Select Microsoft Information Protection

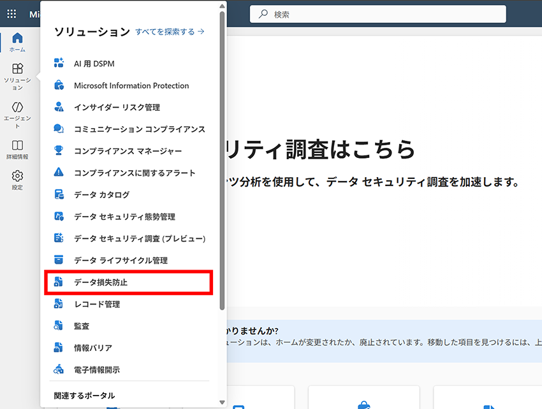click(131, 85)
